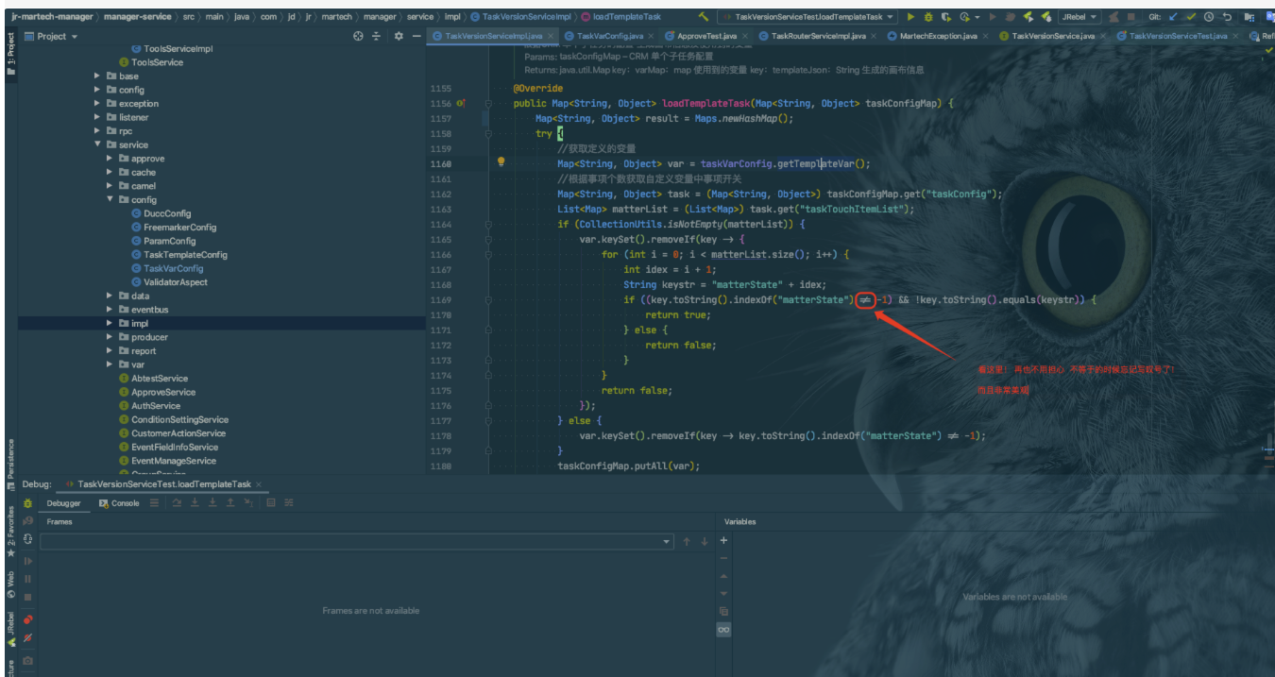
Task: Click the loadTemplateTask breadcrumb
Action: click(x=620, y=17)
